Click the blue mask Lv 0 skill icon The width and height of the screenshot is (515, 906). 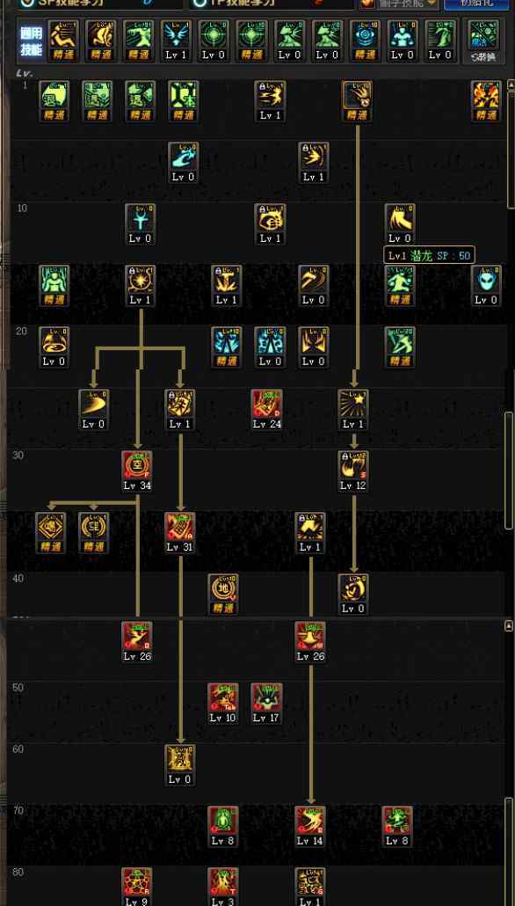[486, 281]
